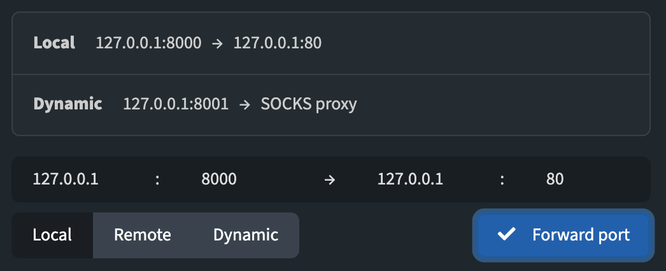
Task: Click the 127.0.0.1:8001 address in Dynamic entry
Action: 176,104
